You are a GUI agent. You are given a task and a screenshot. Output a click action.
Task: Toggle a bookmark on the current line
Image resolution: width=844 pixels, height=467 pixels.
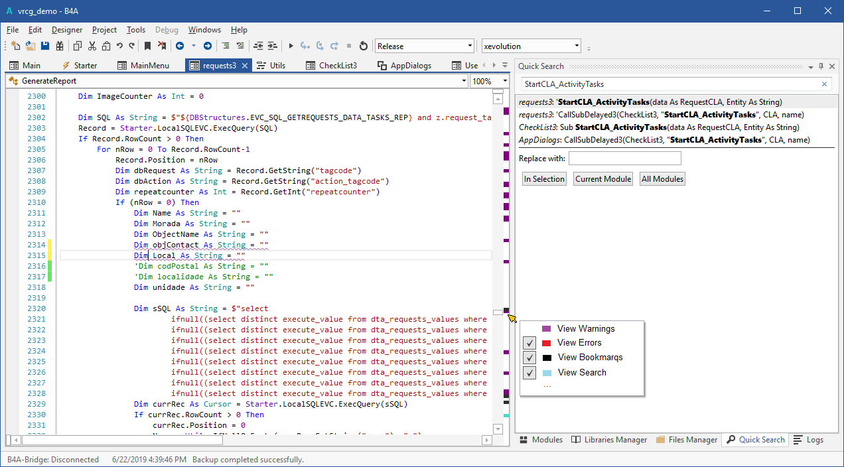pyautogui.click(x=147, y=45)
